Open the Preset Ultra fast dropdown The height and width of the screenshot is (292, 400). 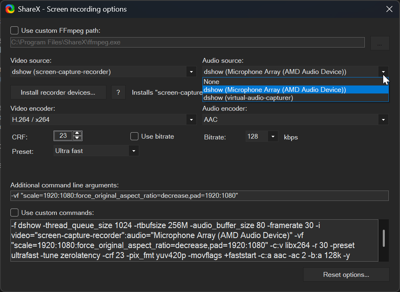(134, 151)
